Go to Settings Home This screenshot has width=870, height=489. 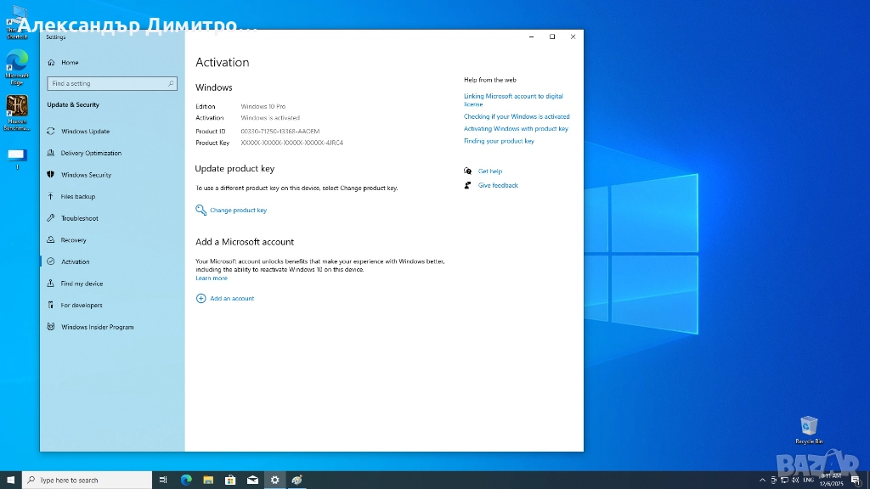(70, 63)
